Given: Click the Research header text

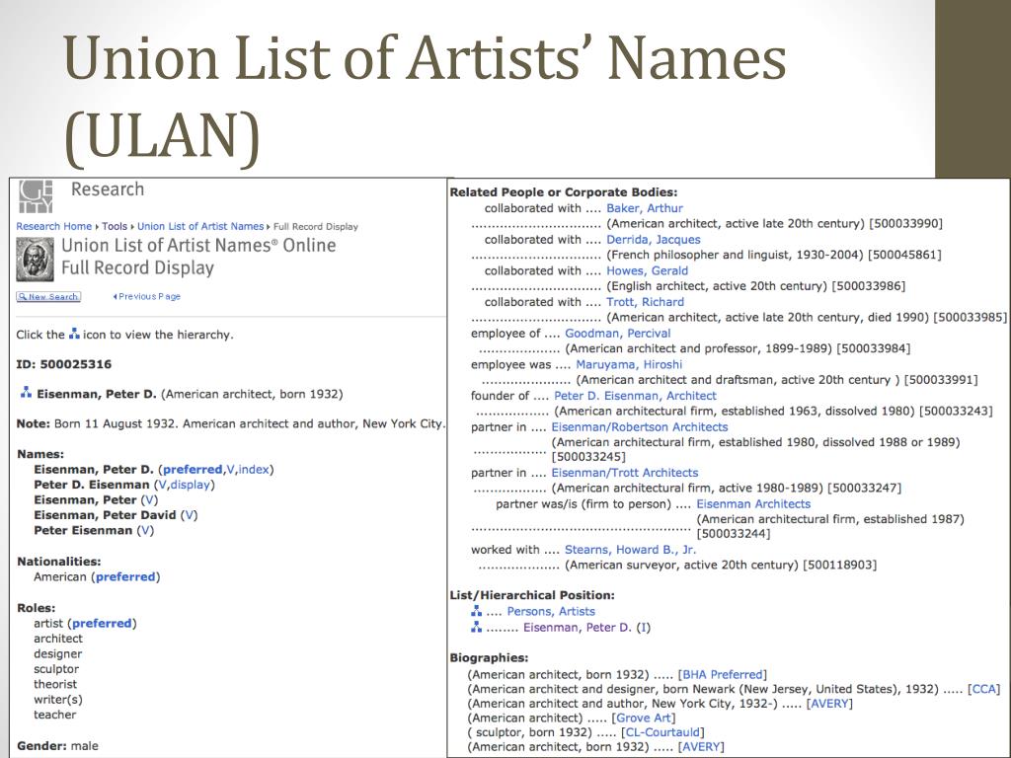Looking at the screenshot, I should [108, 189].
